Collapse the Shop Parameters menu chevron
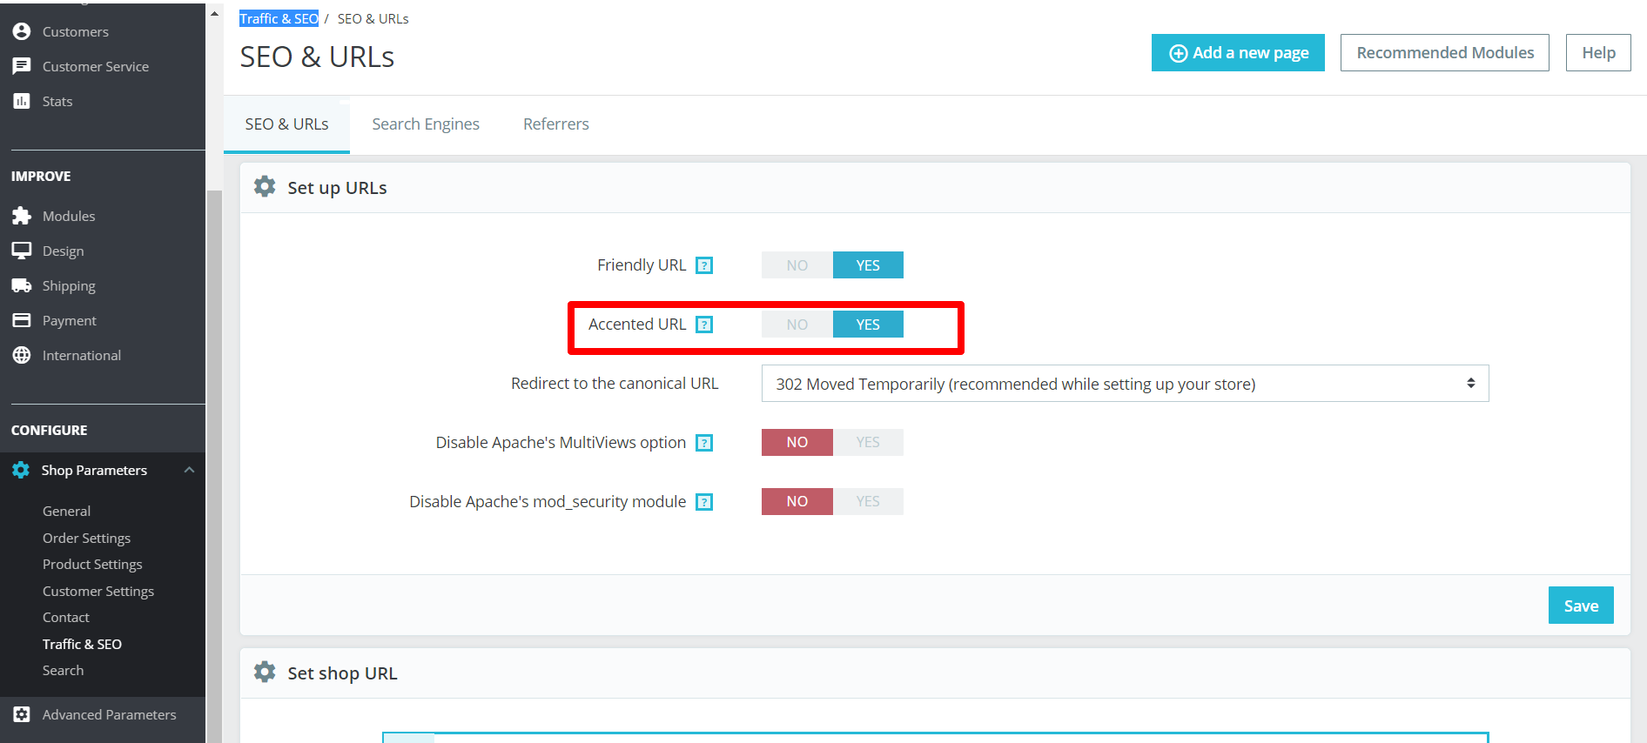1647x743 pixels. [189, 470]
